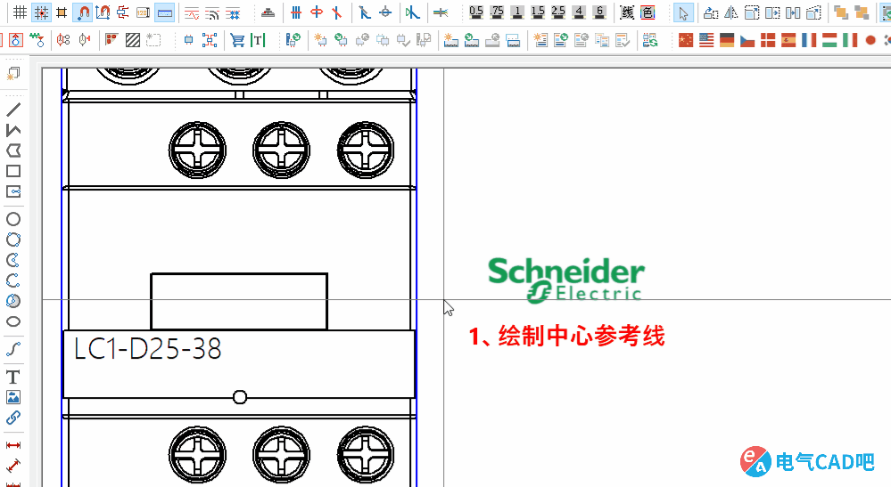Set line thickness to 0.5

pos(476,12)
